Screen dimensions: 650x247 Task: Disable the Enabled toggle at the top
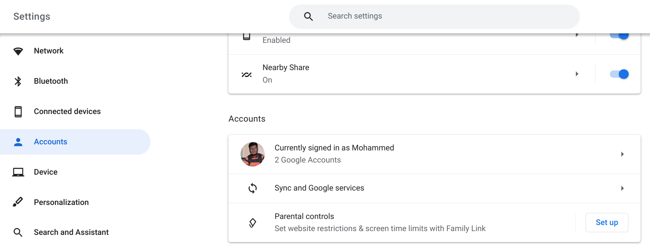coord(619,34)
